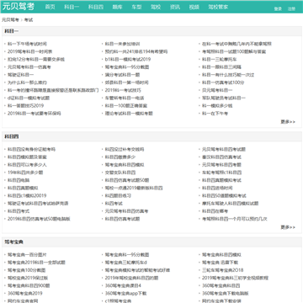Open link 驾考宝典科目四900题

29,285
